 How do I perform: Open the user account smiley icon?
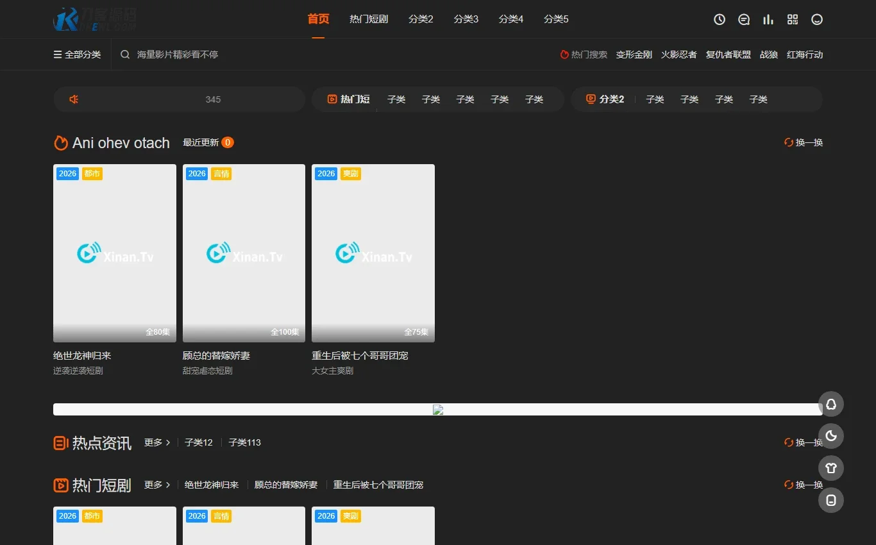coord(817,19)
